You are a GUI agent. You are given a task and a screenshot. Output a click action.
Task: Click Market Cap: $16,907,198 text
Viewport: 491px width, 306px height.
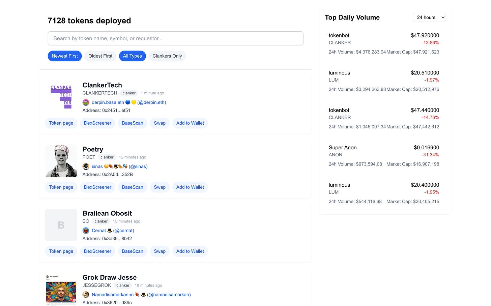[413, 164]
